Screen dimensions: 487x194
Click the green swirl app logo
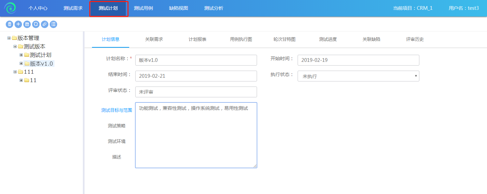click(10, 8)
